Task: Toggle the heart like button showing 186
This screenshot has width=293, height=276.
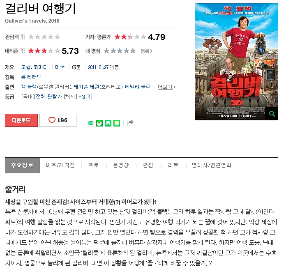Action: 58,120
